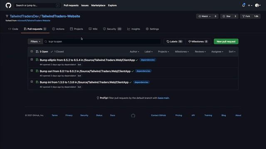Focus the is:pr is:open filter field
The height and width of the screenshot is (149, 266).
[x=102, y=41]
